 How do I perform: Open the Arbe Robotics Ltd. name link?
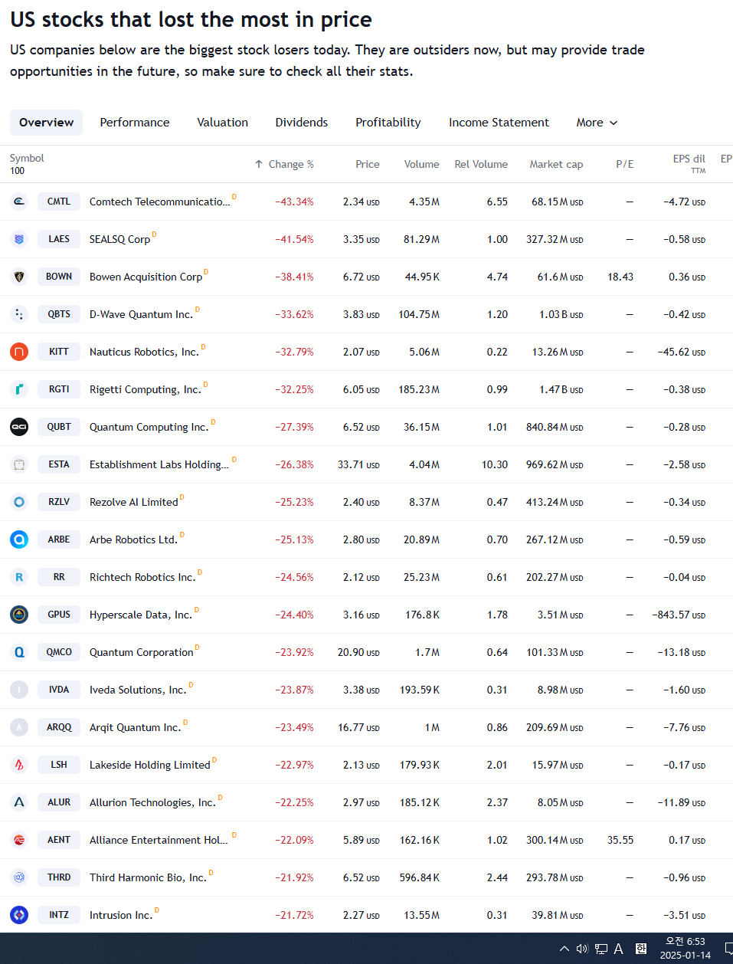(133, 540)
